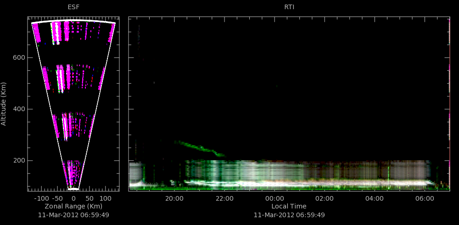Viewport: 459px width, 225px height.
Task: Click the ESF plot title
Action: pos(73,7)
